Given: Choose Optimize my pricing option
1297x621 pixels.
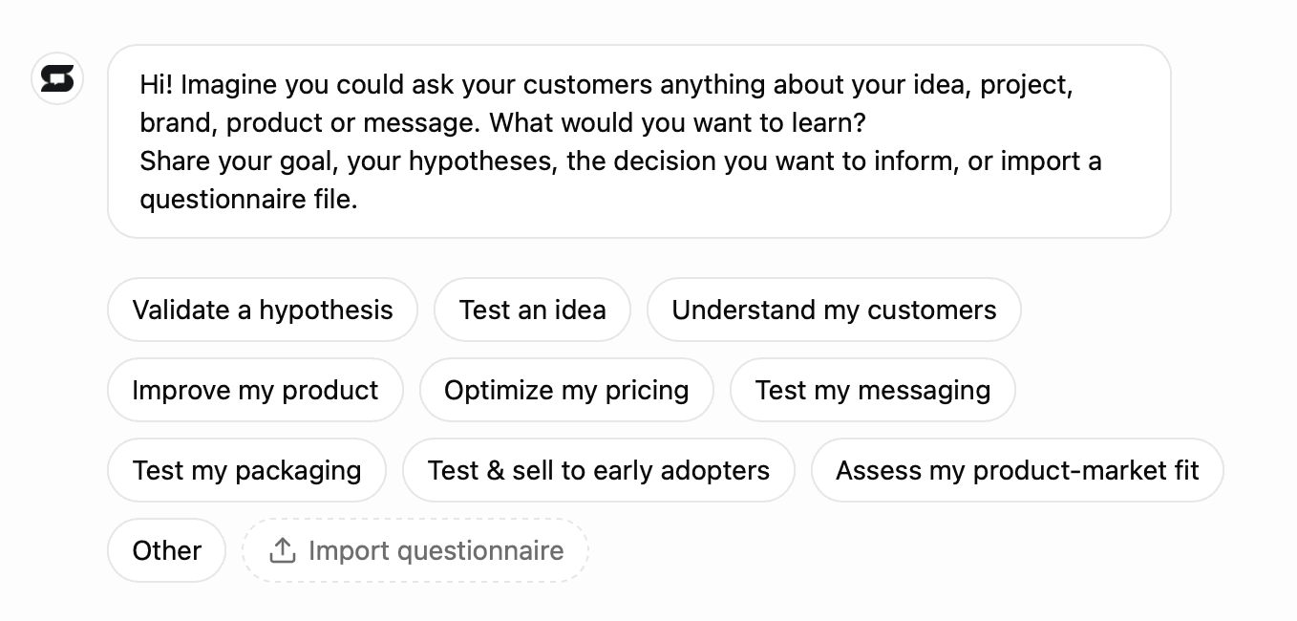Looking at the screenshot, I should click(566, 390).
